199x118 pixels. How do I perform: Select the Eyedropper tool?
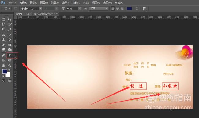(10, 30)
